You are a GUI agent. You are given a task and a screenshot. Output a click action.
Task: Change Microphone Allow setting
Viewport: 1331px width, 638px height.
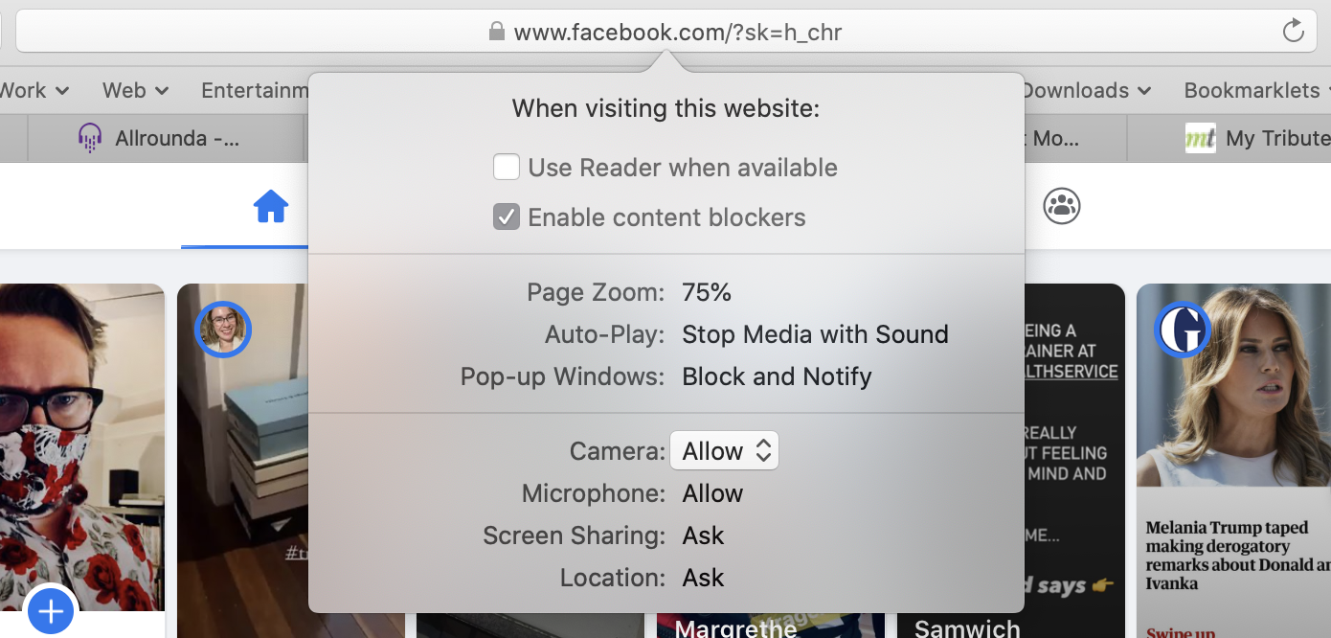[712, 493]
